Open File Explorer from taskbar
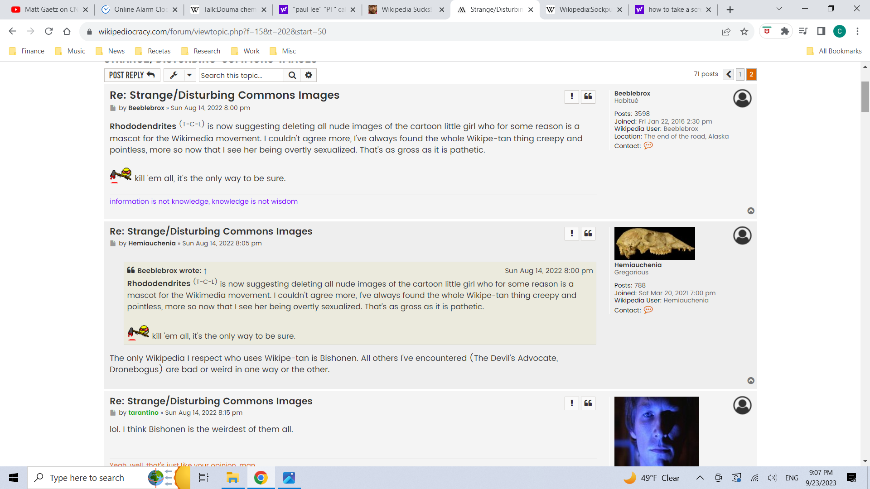 (232, 478)
